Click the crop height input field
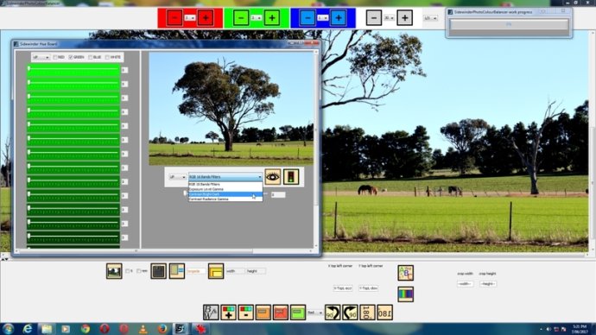 tap(488, 284)
